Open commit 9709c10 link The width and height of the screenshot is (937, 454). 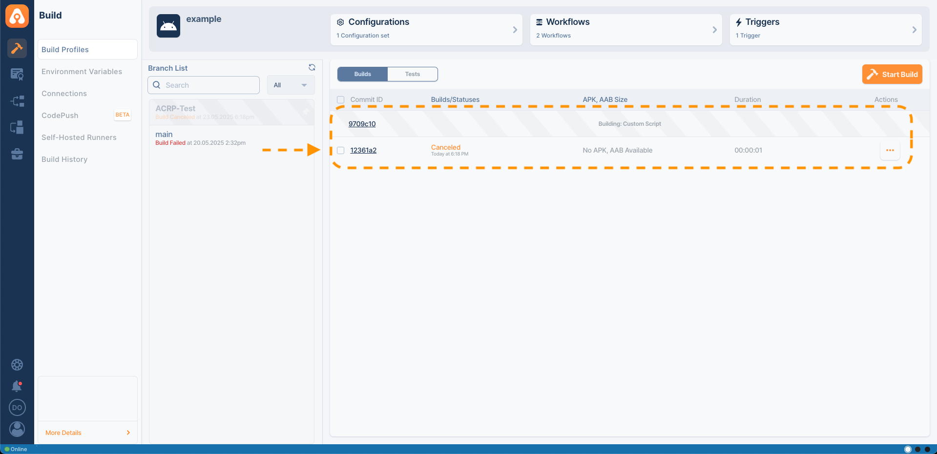click(362, 124)
